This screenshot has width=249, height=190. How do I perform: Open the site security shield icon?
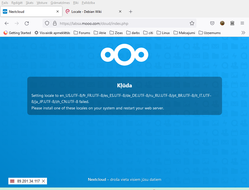[x=47, y=23]
